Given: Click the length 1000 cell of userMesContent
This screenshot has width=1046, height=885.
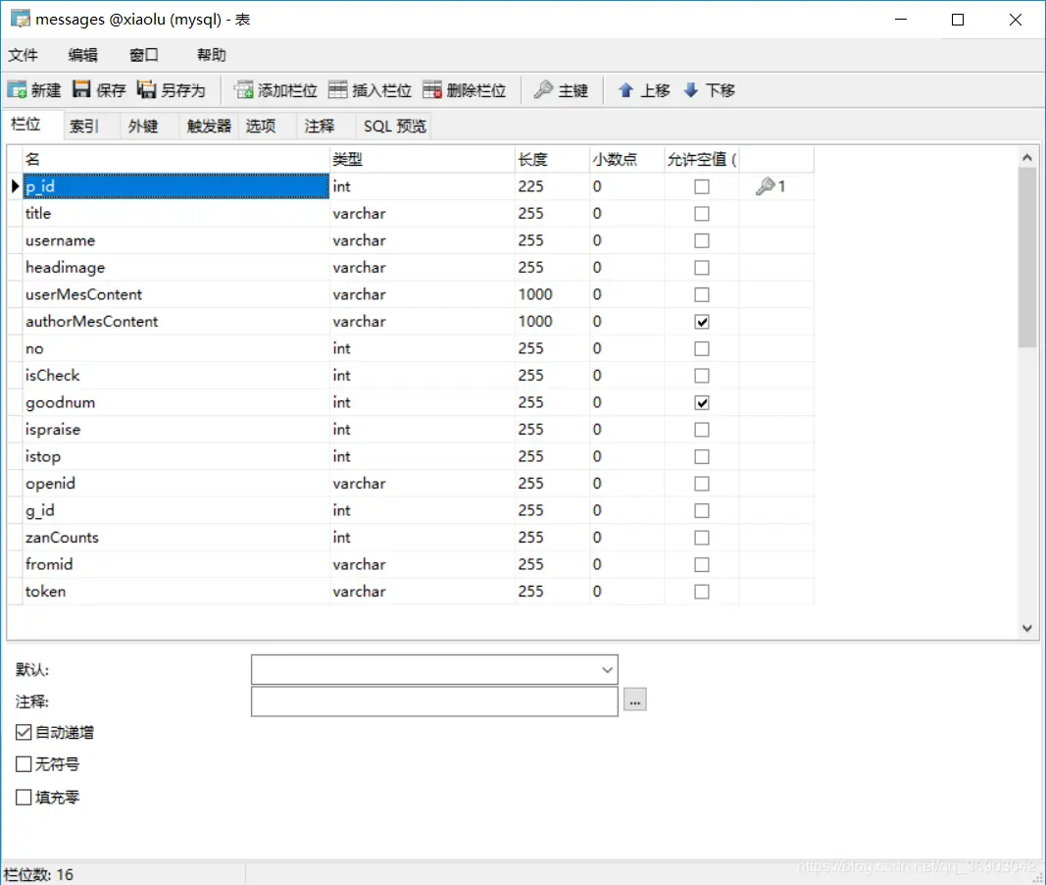Looking at the screenshot, I should click(552, 294).
